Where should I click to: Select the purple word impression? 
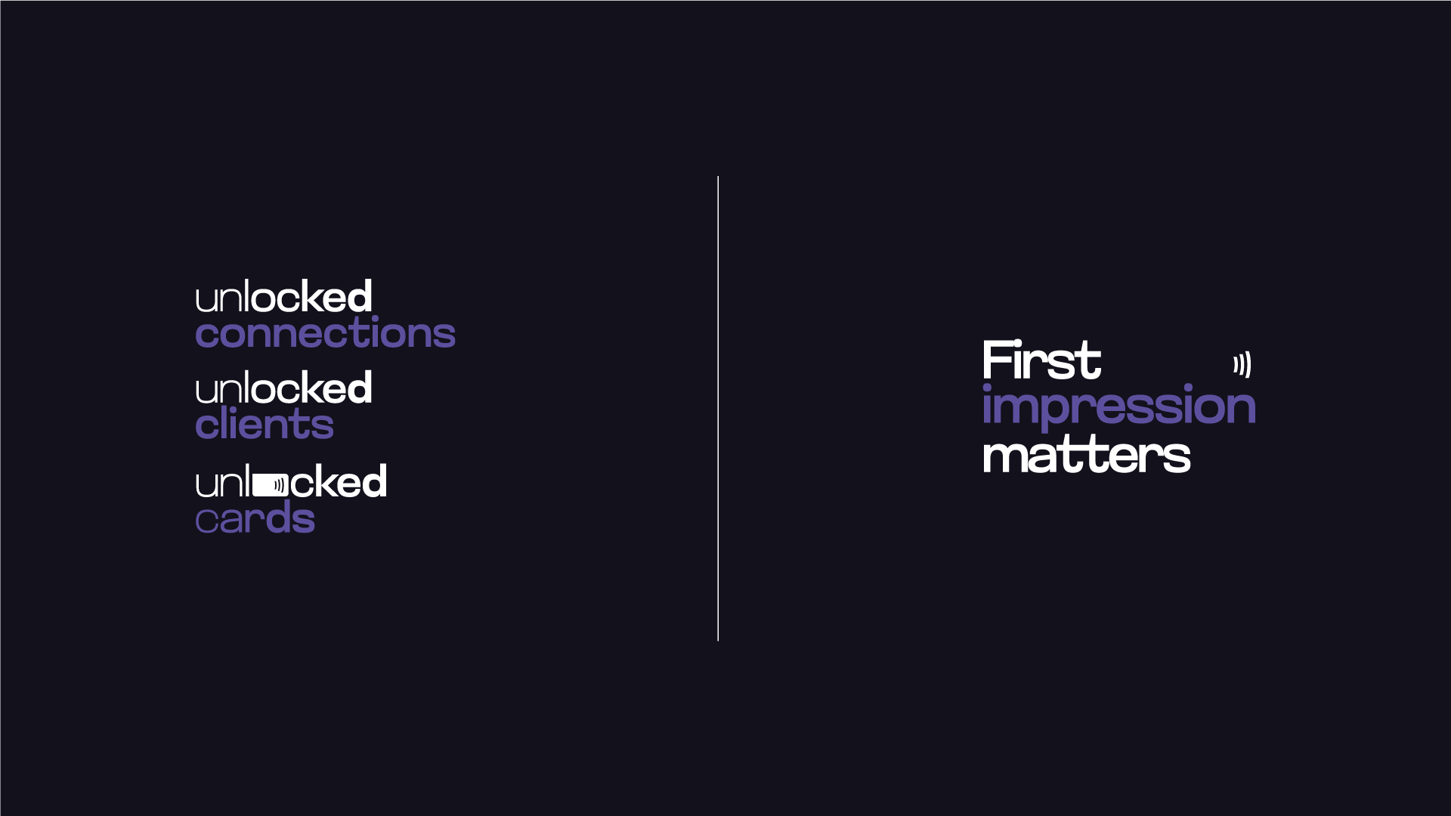click(1118, 406)
